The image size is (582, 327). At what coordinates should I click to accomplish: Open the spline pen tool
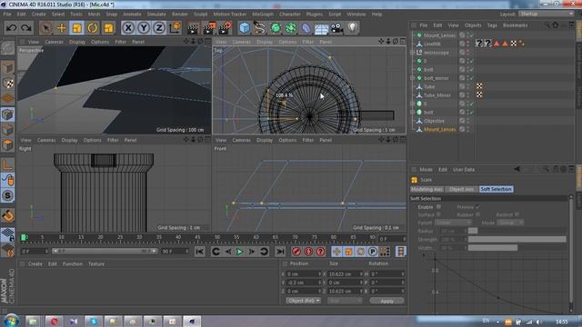[260, 28]
